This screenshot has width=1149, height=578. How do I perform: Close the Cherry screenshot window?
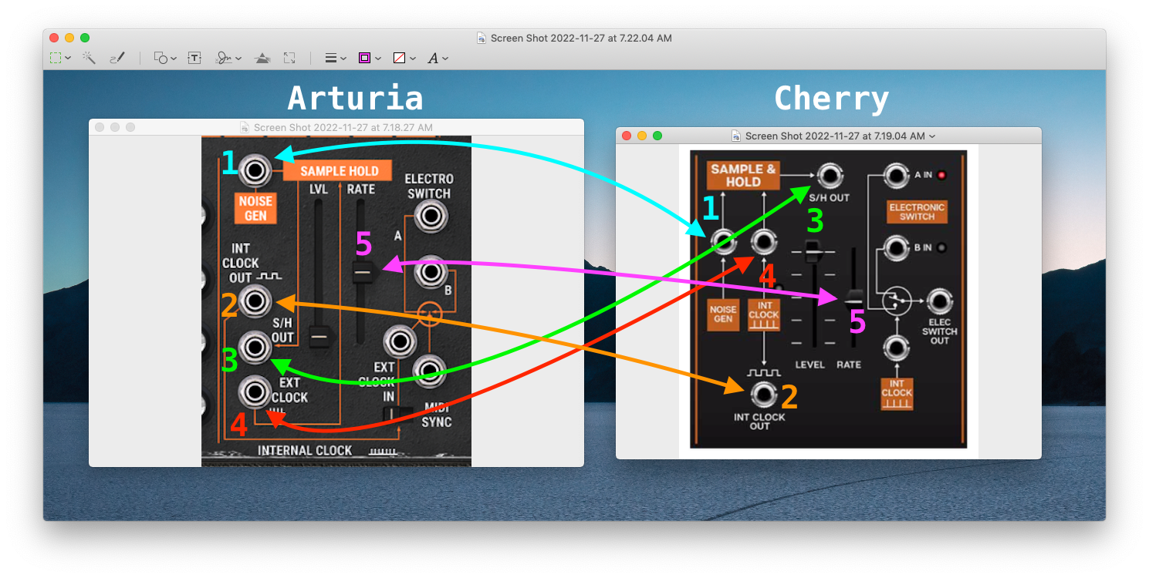pyautogui.click(x=627, y=136)
